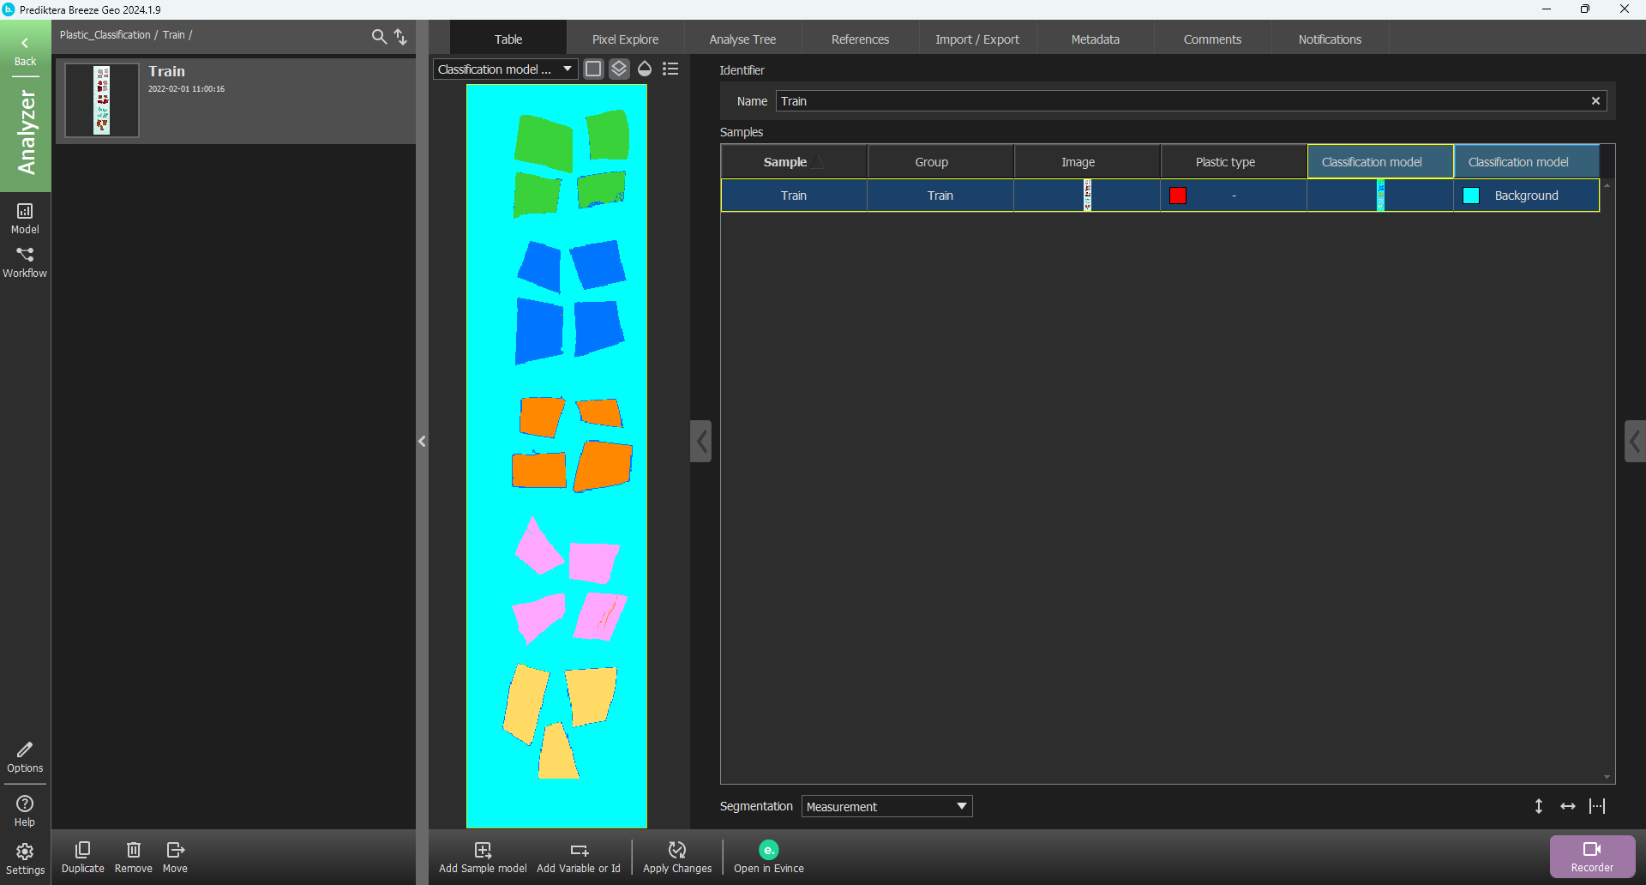Image resolution: width=1646 pixels, height=885 pixels.
Task: Toggle the sample outline square button
Action: pyautogui.click(x=593, y=69)
